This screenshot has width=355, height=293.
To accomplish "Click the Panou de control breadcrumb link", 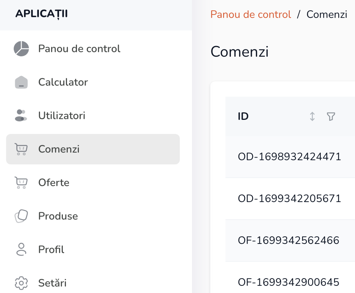I will [251, 14].
